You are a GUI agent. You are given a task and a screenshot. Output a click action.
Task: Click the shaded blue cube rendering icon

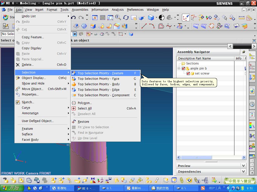(151, 17)
